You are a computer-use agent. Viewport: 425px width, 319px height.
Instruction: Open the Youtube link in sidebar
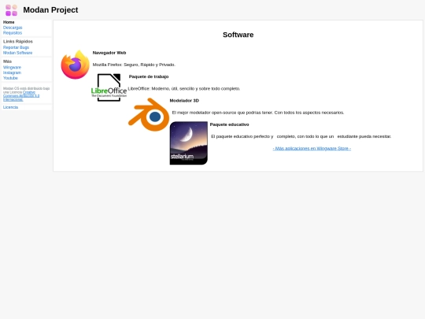tap(10, 78)
